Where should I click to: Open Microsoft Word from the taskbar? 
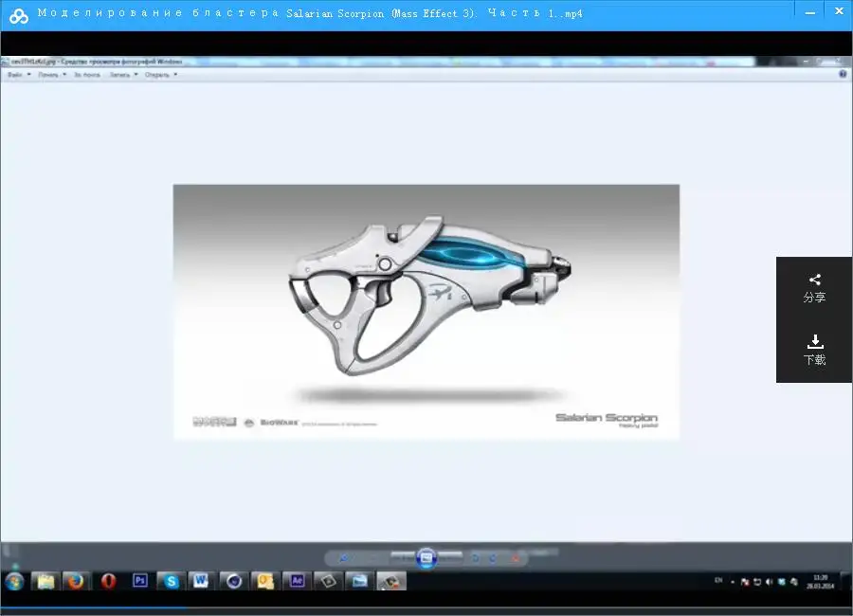tap(201, 582)
